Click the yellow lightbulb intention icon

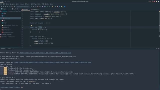click(x=31, y=26)
